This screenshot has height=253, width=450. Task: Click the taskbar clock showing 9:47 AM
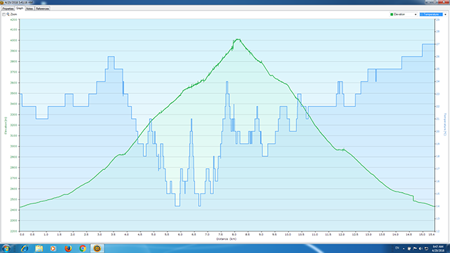click(x=438, y=248)
